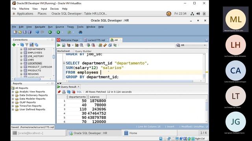252x141 pixels.
Task: Expand the Analytic View Reports folder
Action: point(13,92)
